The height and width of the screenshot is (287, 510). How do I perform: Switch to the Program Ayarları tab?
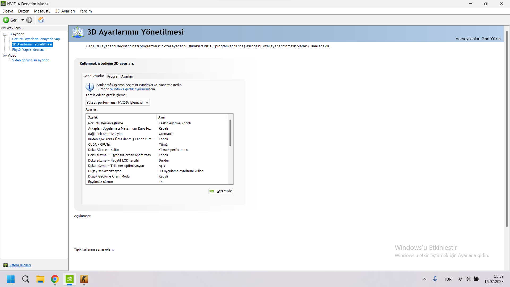(x=120, y=77)
